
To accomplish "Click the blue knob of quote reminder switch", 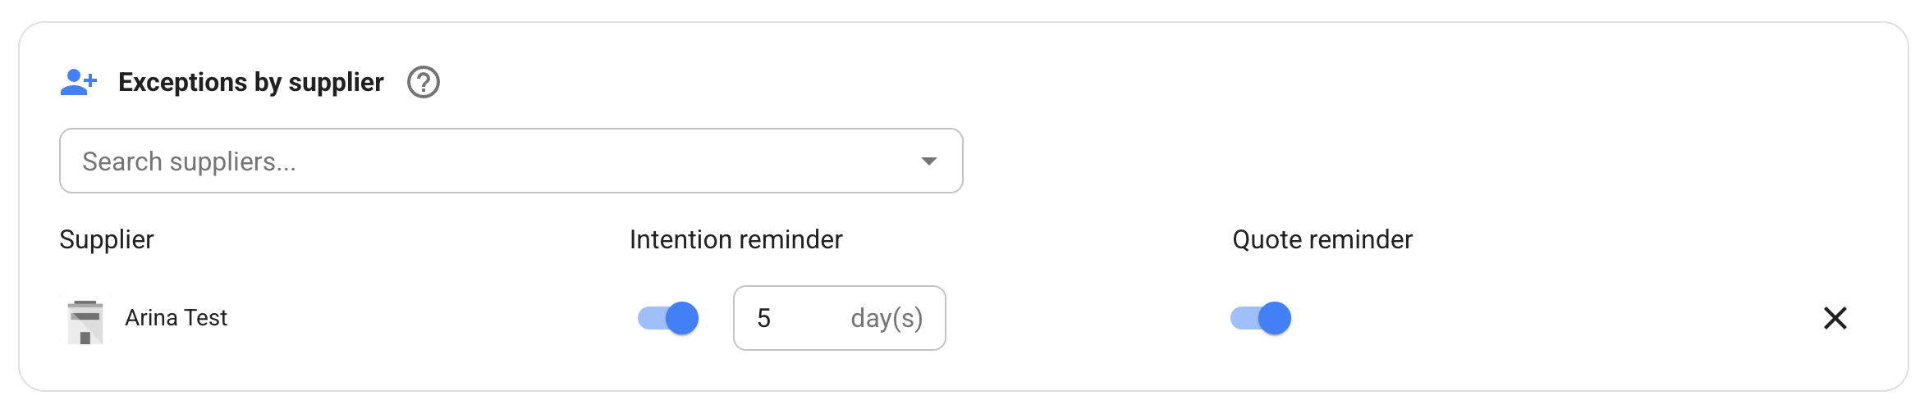I will point(1274,318).
